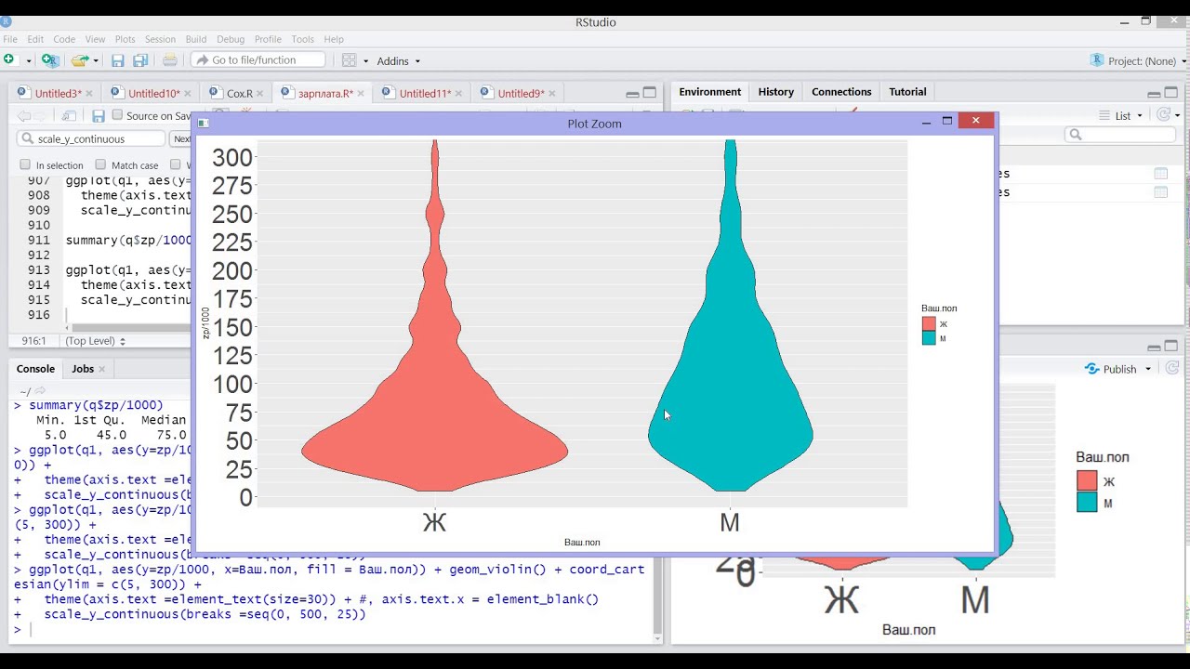Click the Go to file/function field

coord(258,60)
